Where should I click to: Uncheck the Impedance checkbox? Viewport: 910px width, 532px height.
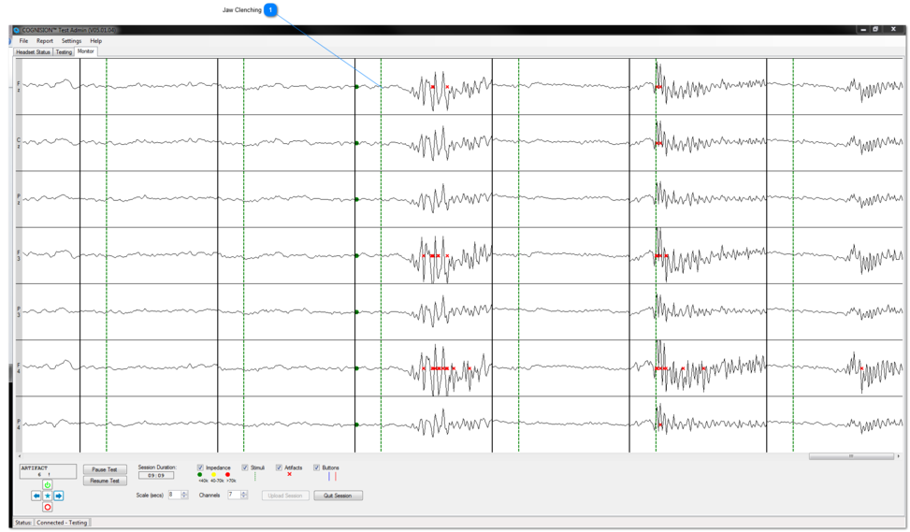(200, 467)
